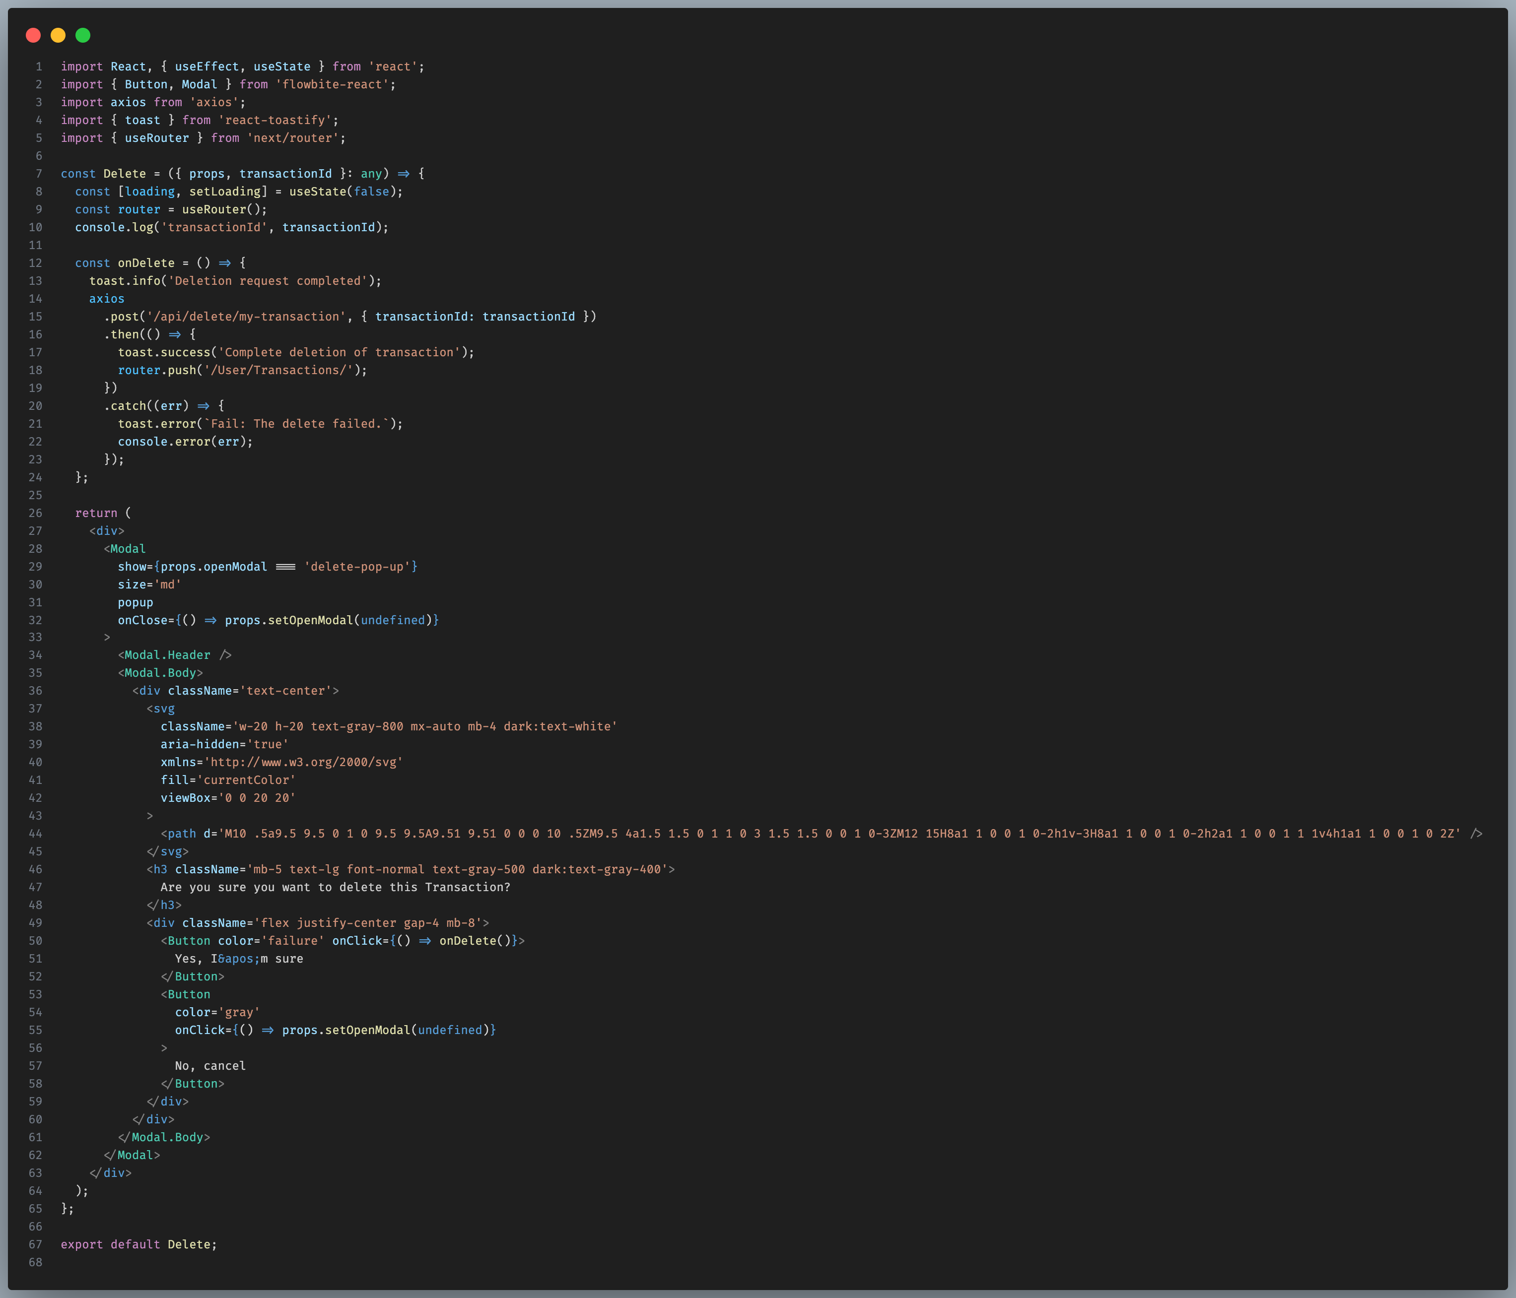Click line number 26 in gutter
Screen dimensions: 1516x1298
(35, 513)
